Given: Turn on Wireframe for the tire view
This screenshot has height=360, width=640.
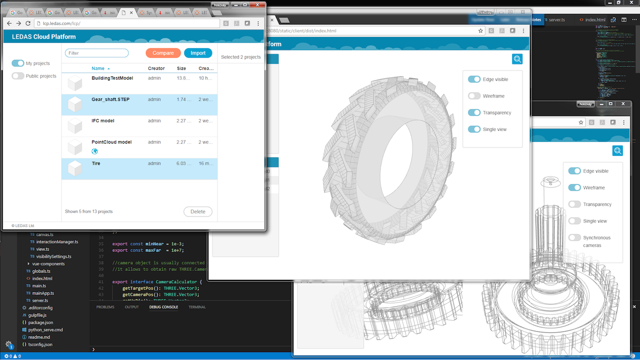Looking at the screenshot, I should (474, 96).
